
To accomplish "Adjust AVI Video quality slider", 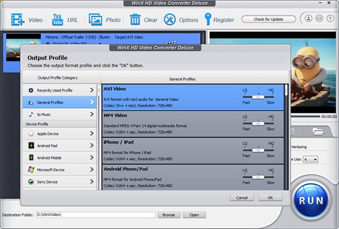I will pos(258,97).
